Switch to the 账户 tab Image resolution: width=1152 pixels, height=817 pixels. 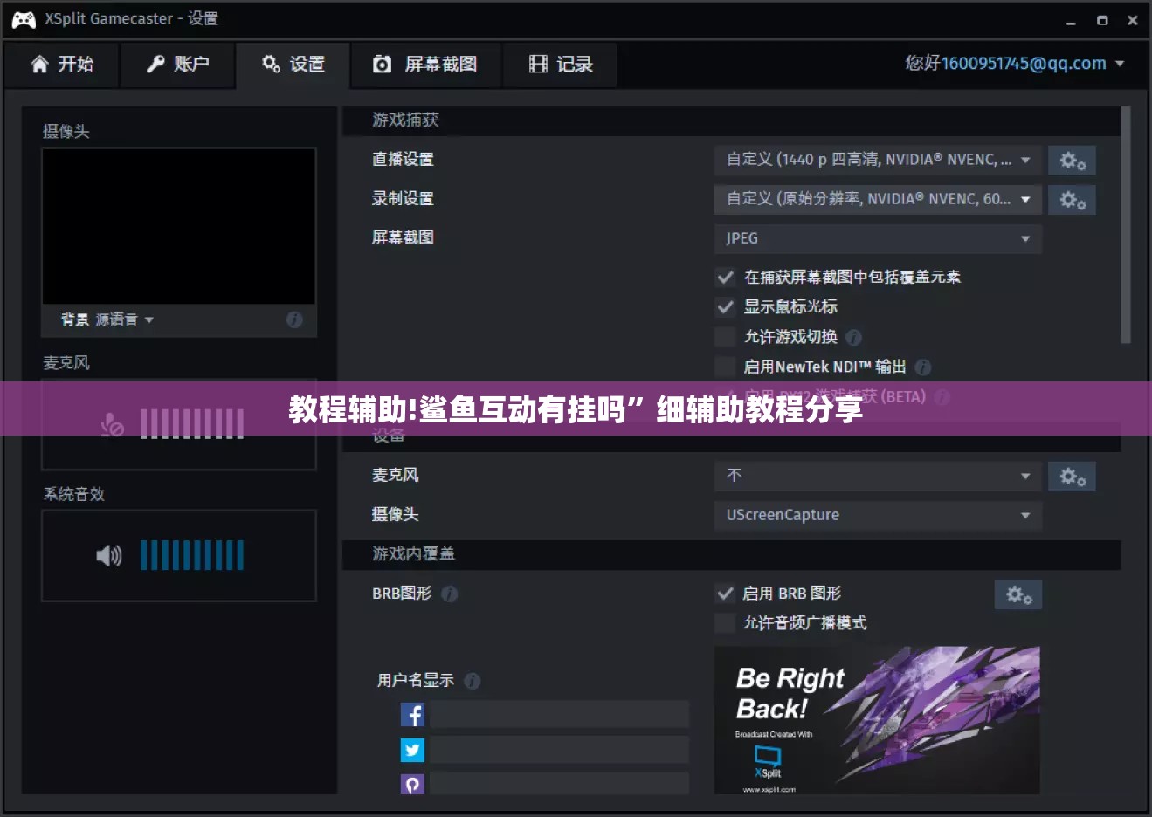tap(177, 64)
